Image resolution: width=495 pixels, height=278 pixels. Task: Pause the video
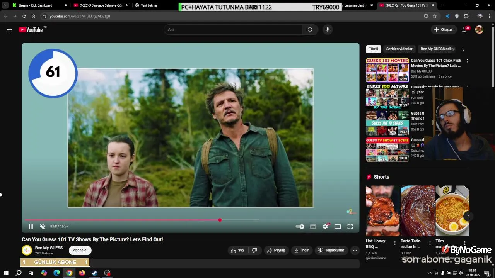[31, 227]
